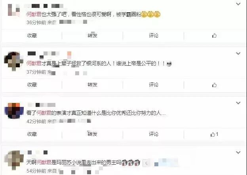This screenshot has width=247, height=175.
Task: Open the avatar of the 42分钟前 poster
Action: coord(14,111)
